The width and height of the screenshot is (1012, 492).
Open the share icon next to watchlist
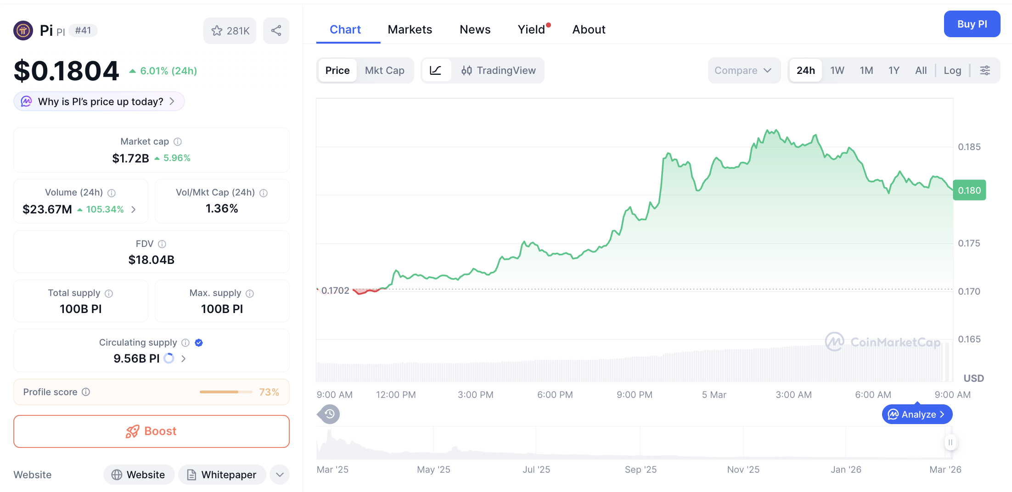(276, 30)
